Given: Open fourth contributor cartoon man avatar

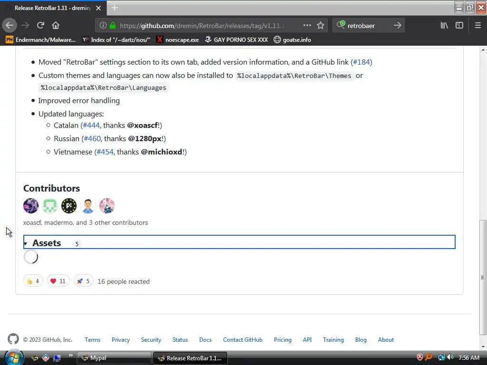Looking at the screenshot, I should click(x=88, y=206).
